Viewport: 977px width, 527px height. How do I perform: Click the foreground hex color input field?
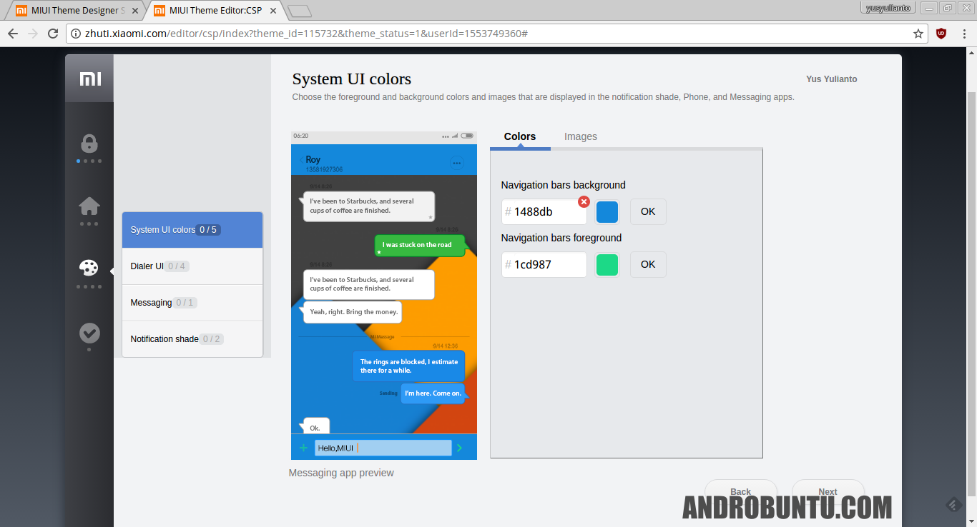pyautogui.click(x=548, y=265)
